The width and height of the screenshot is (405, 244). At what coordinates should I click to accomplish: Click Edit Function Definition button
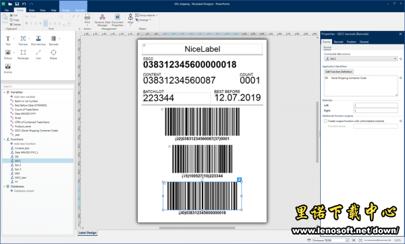(x=339, y=71)
